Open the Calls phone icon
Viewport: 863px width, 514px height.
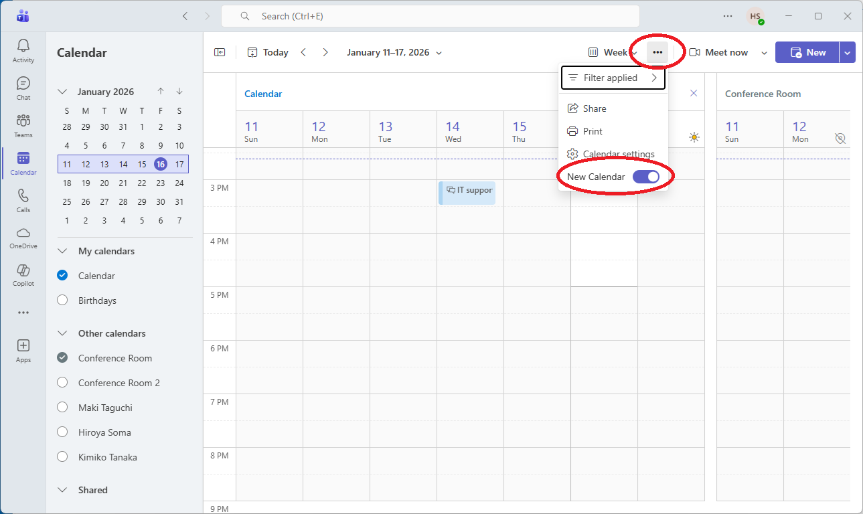coord(23,200)
